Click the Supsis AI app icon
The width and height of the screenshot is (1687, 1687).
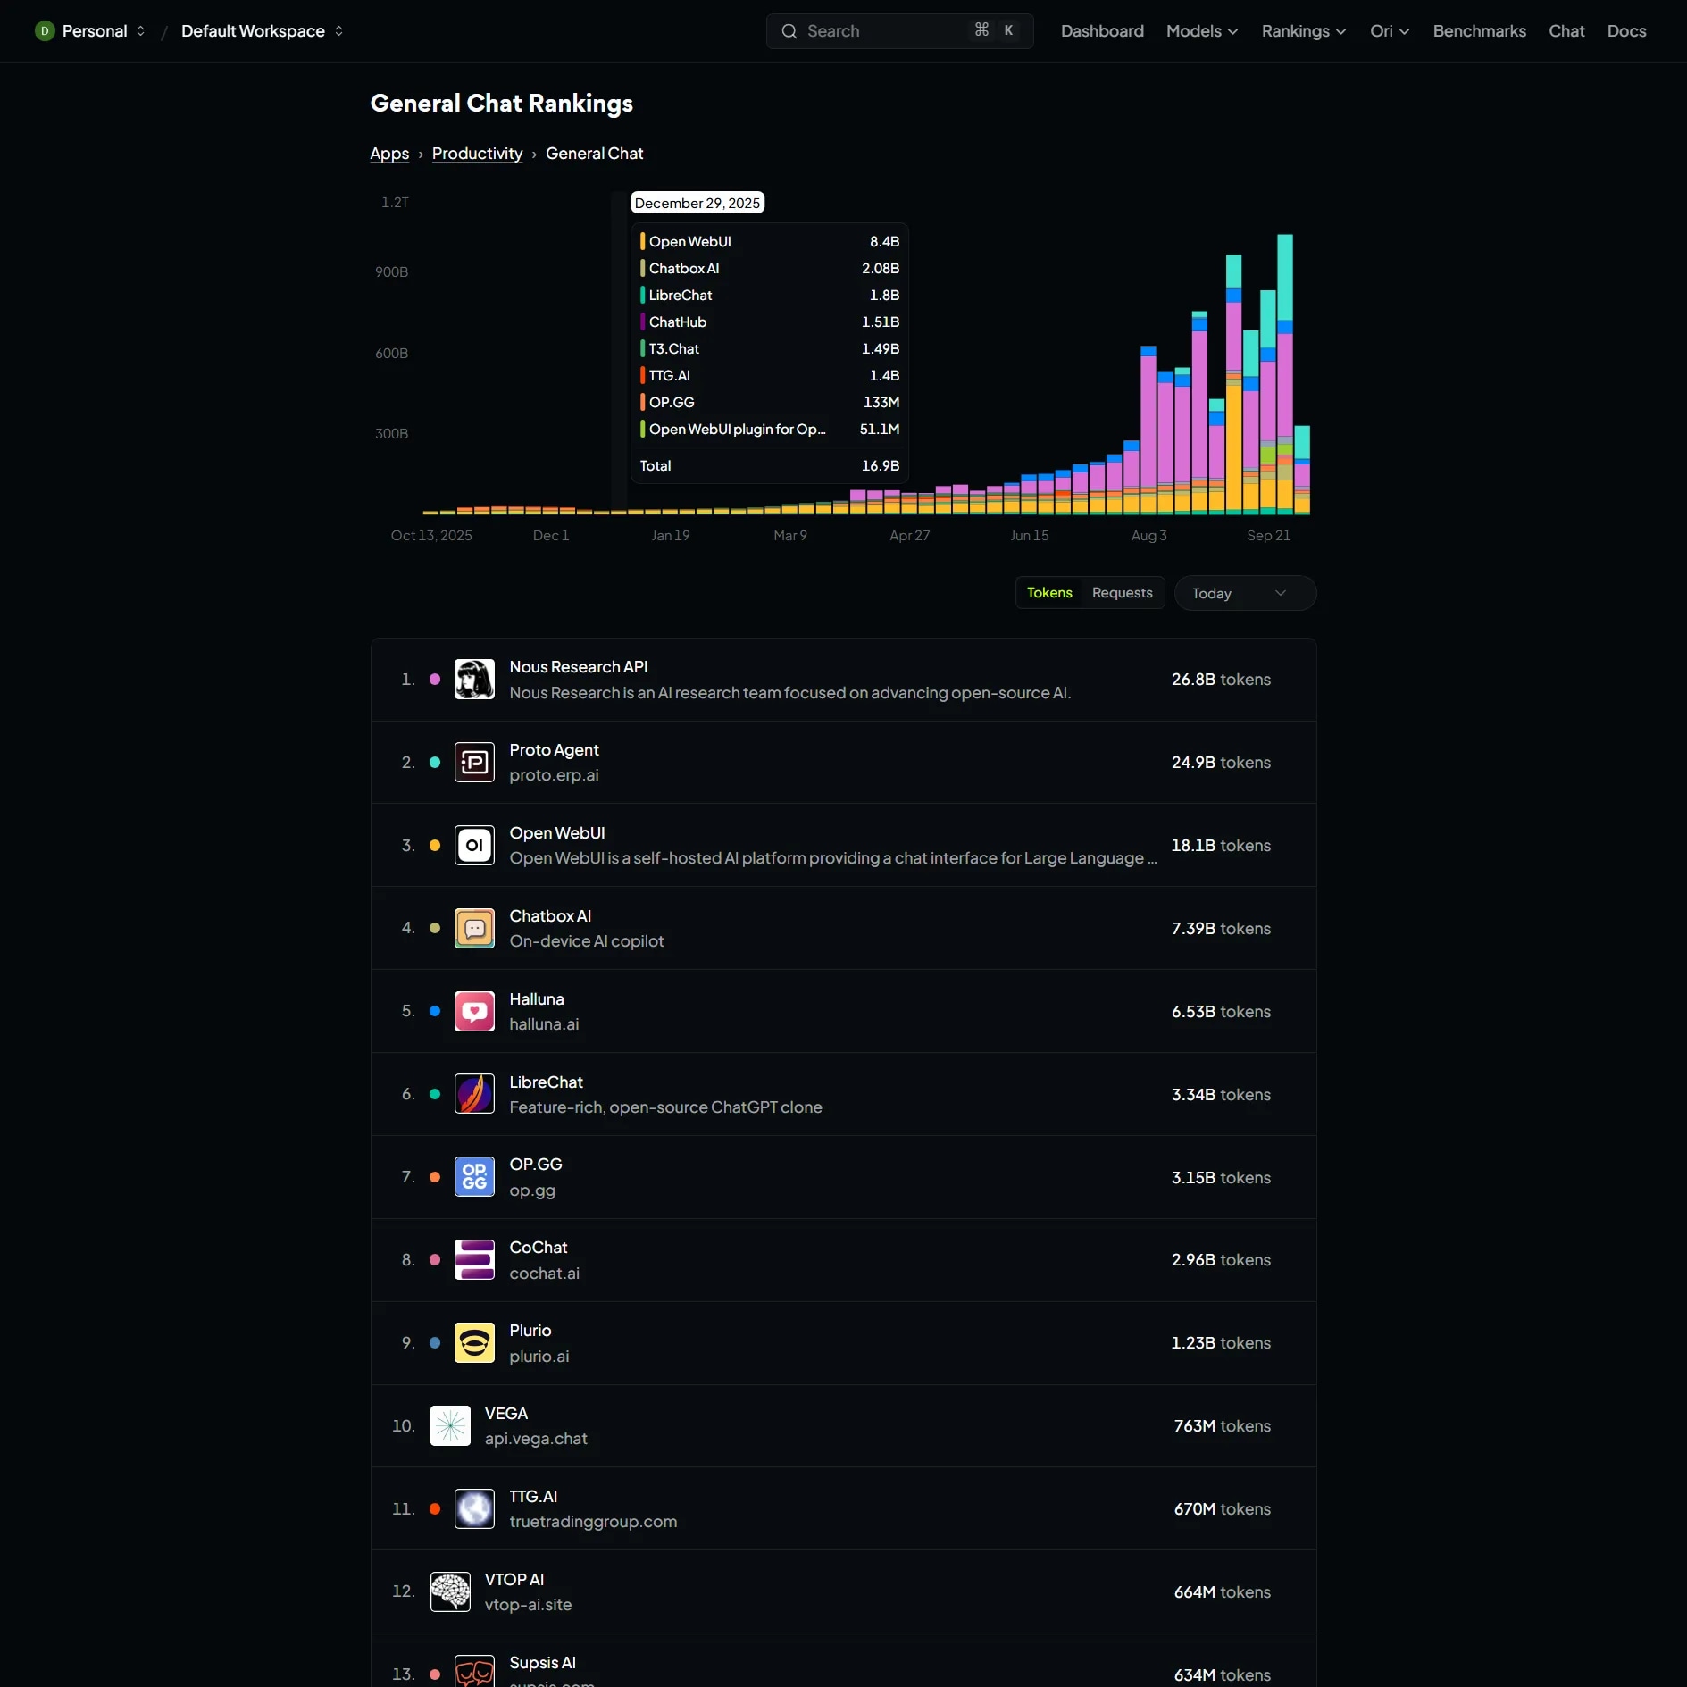[x=474, y=1672]
